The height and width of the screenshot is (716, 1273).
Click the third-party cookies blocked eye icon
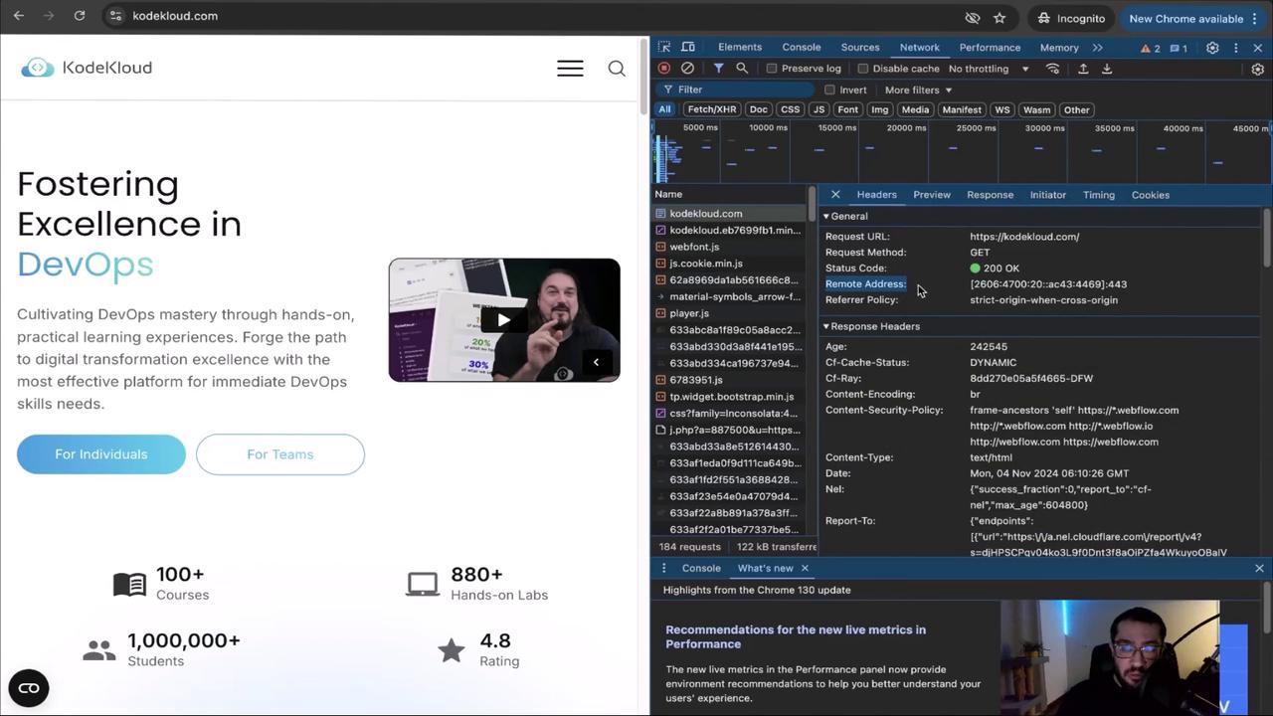973,18
